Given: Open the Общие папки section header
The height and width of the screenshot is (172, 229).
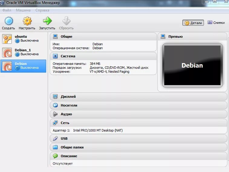Looking at the screenshot, I should (x=72, y=147).
